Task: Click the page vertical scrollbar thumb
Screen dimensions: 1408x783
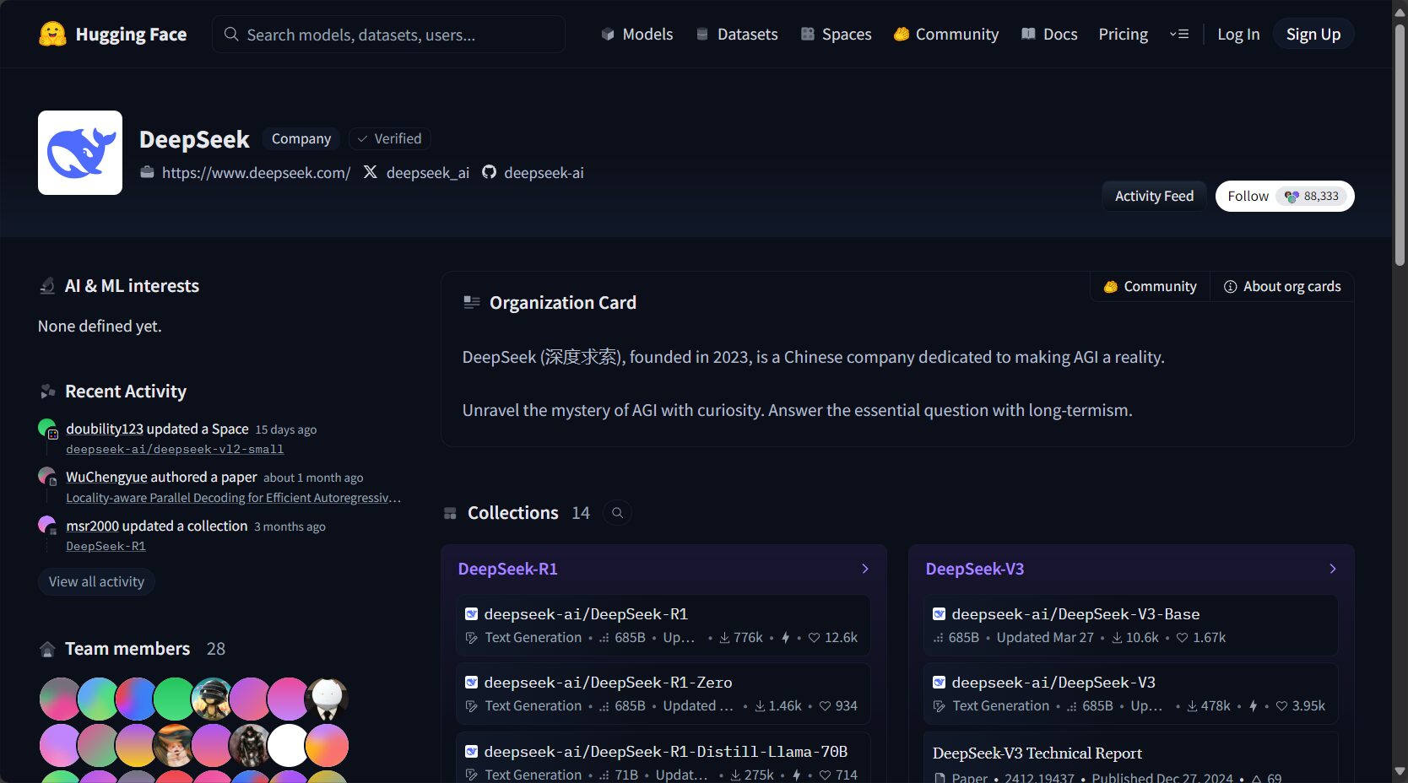Action: coord(1400,145)
